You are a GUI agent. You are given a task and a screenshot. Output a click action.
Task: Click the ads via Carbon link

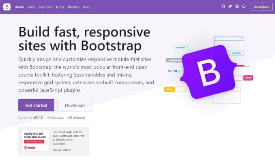(61, 150)
